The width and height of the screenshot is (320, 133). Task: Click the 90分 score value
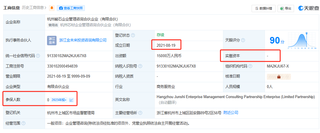(x=277, y=41)
